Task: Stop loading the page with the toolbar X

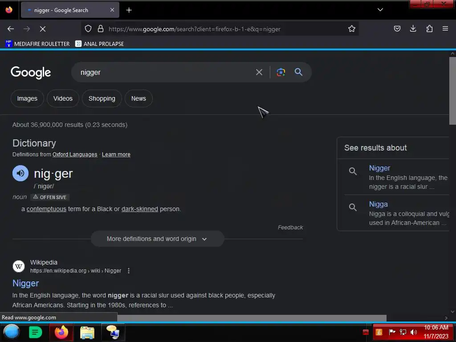Action: point(43,29)
